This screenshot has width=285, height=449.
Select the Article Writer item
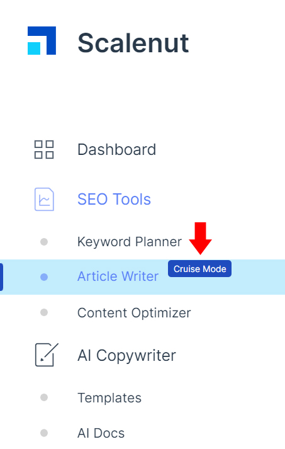[x=118, y=276]
